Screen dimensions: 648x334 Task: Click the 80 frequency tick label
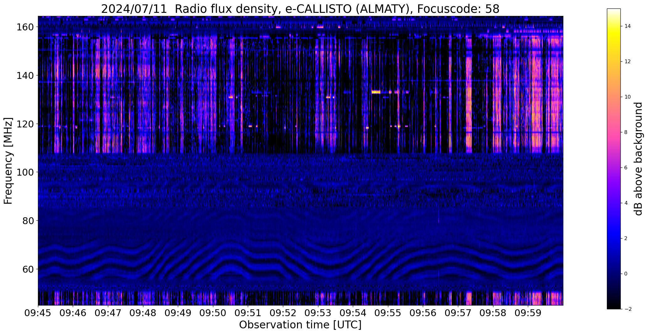click(x=28, y=221)
